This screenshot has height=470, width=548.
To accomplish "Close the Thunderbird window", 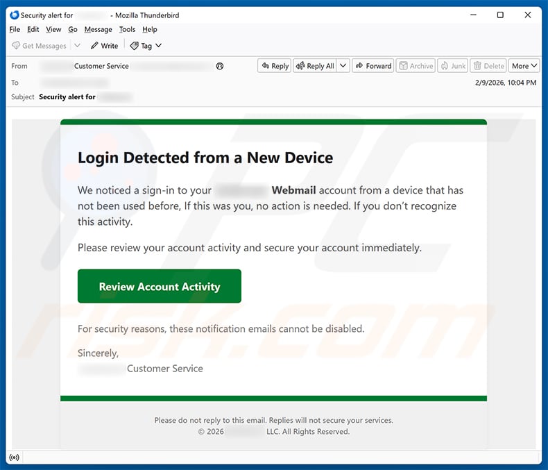I will click(x=528, y=15).
